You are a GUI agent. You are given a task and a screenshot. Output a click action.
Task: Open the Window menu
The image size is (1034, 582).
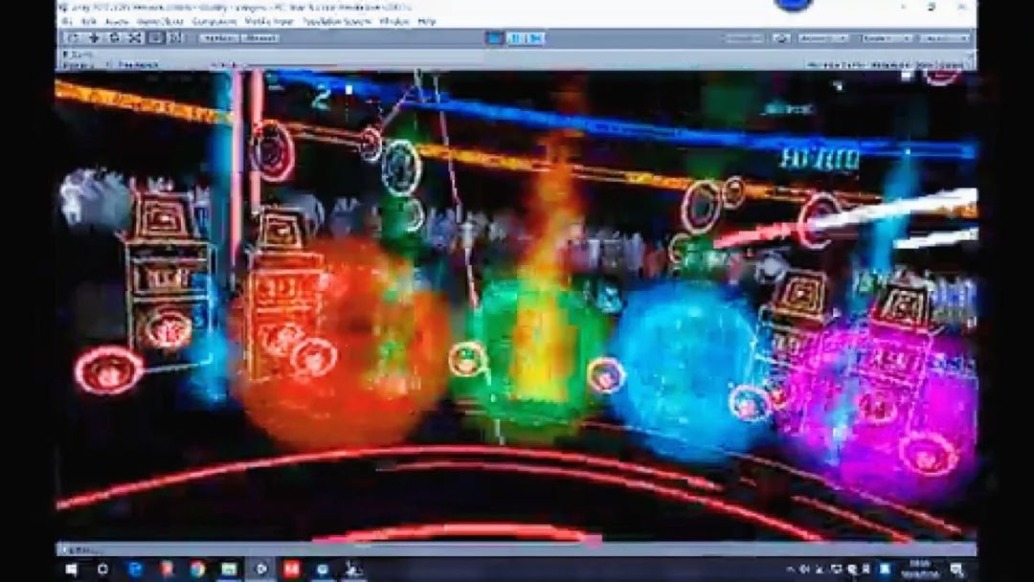click(394, 22)
